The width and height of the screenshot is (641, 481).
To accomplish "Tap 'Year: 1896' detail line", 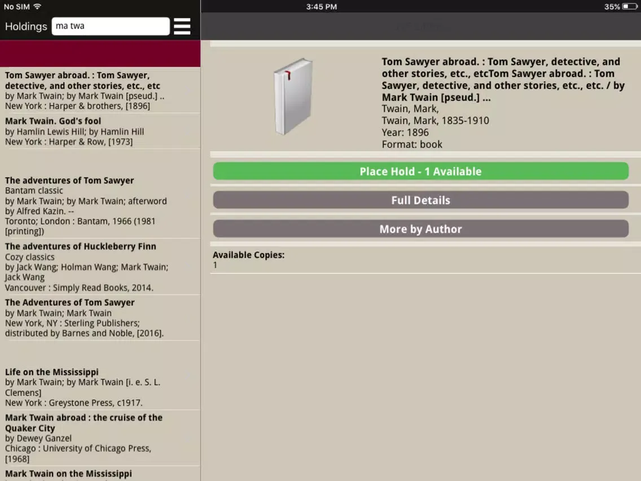I will pos(405,133).
